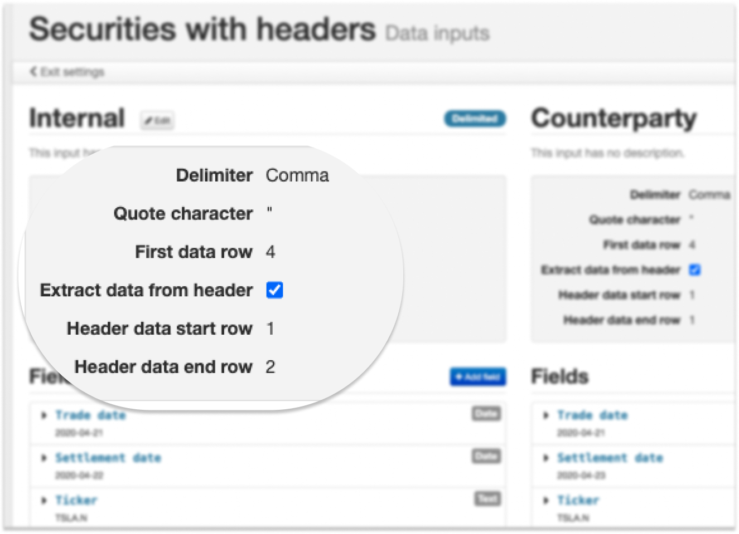
Task: Expand the Internal Trade date field
Action: tap(44, 415)
